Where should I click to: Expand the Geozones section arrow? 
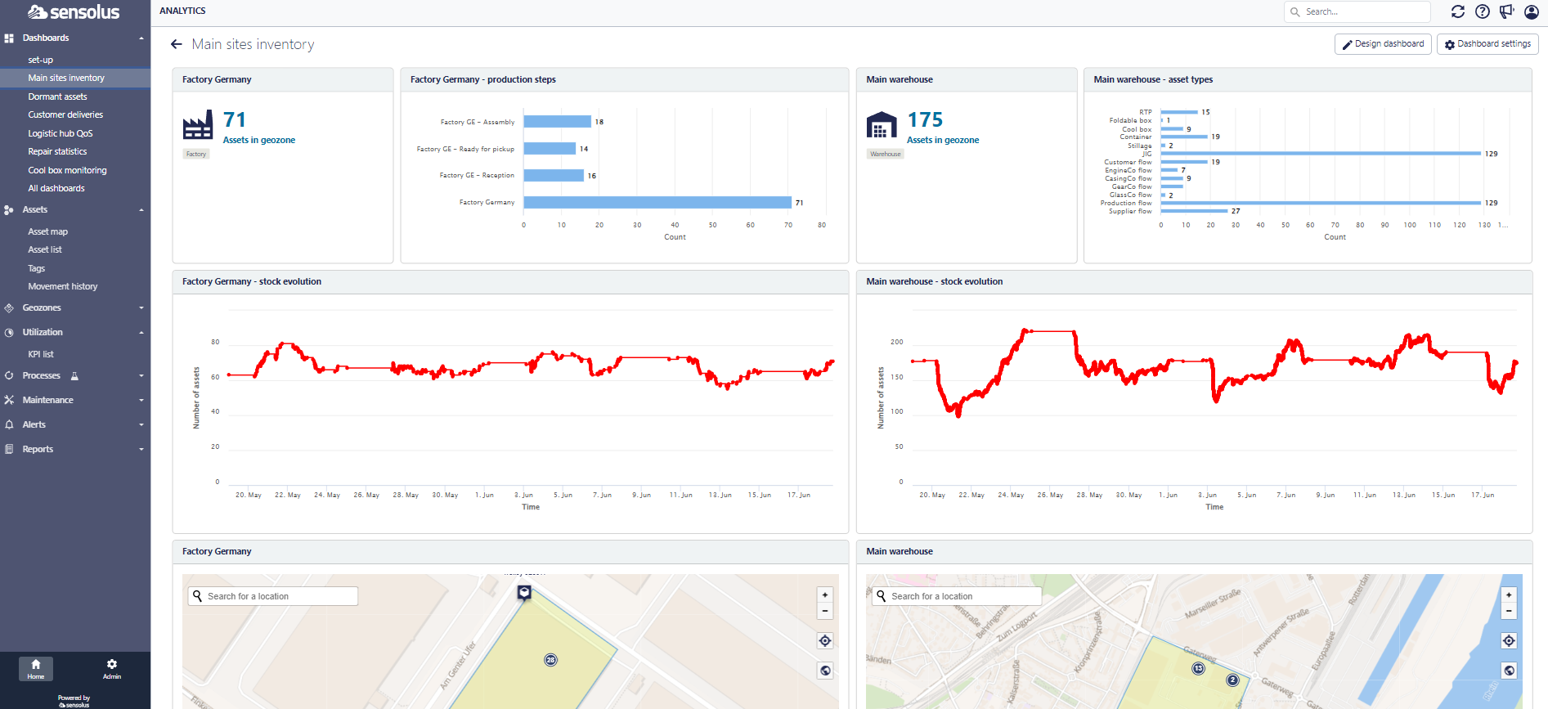pyautogui.click(x=141, y=308)
